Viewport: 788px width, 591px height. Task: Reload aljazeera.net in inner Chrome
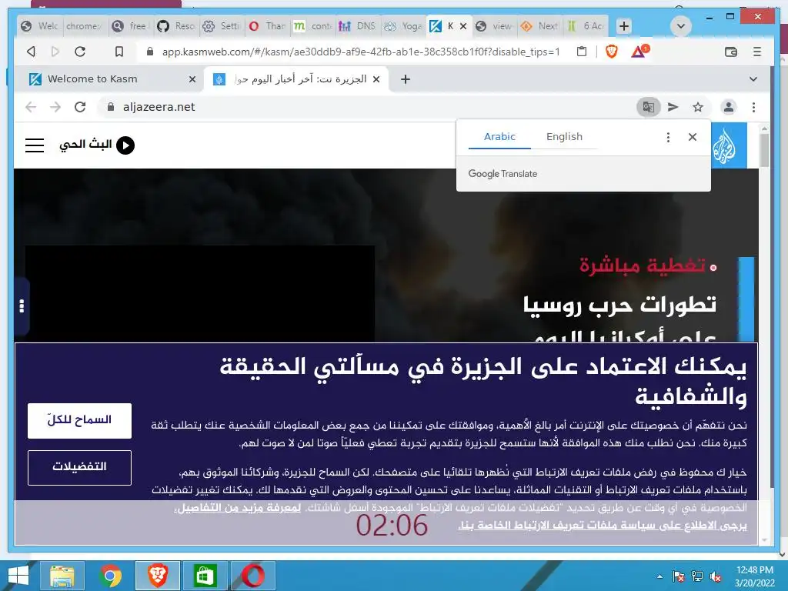tap(80, 107)
